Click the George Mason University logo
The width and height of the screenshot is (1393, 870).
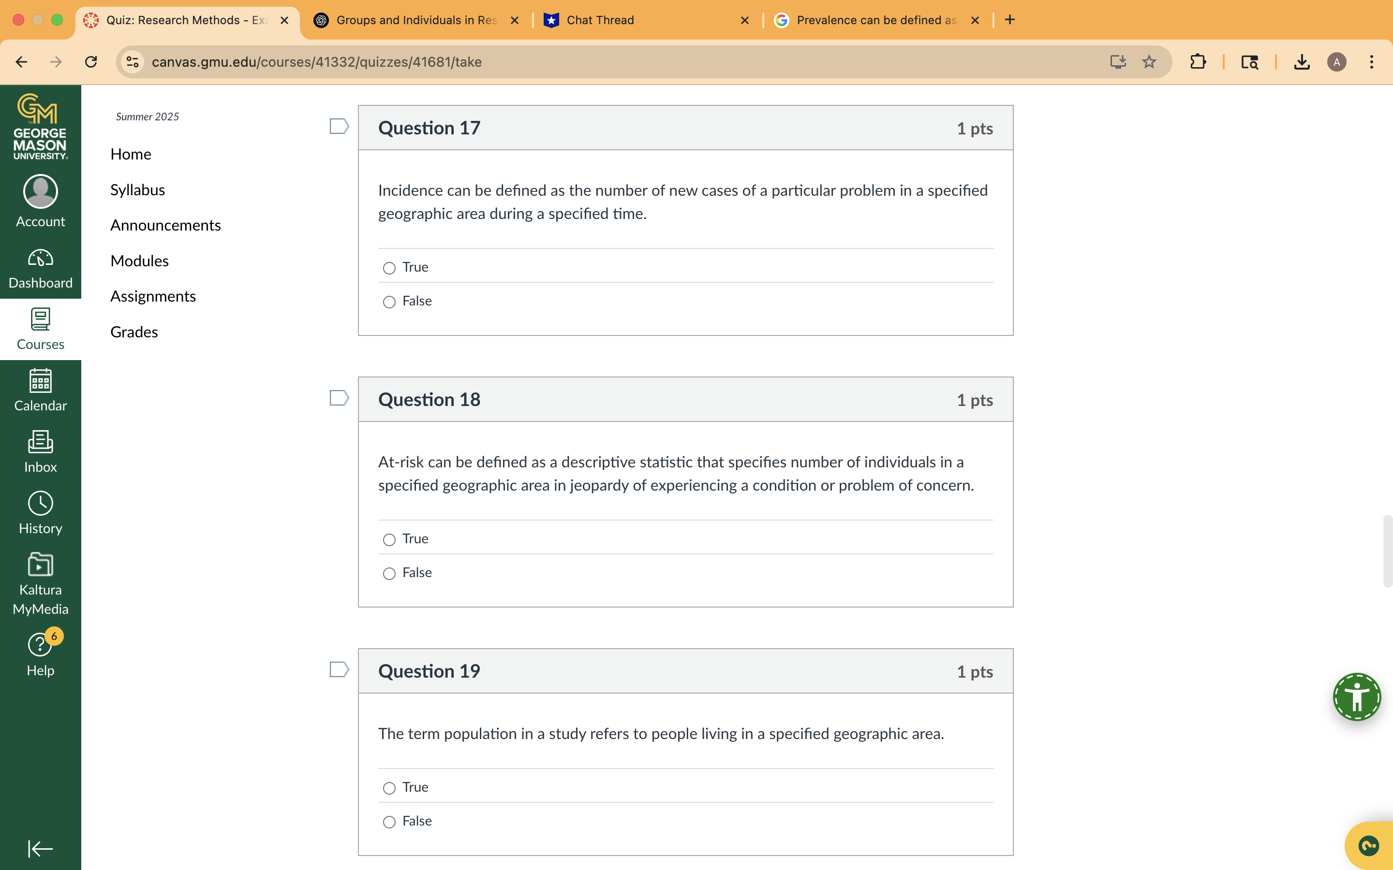tap(40, 125)
